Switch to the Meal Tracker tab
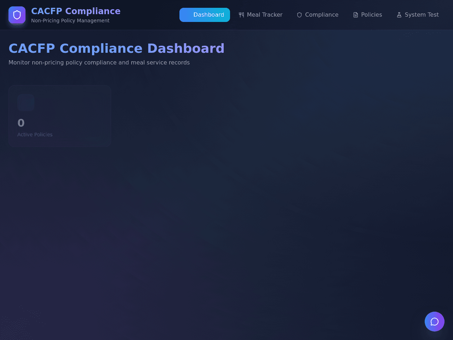The height and width of the screenshot is (340, 453). 260,15
